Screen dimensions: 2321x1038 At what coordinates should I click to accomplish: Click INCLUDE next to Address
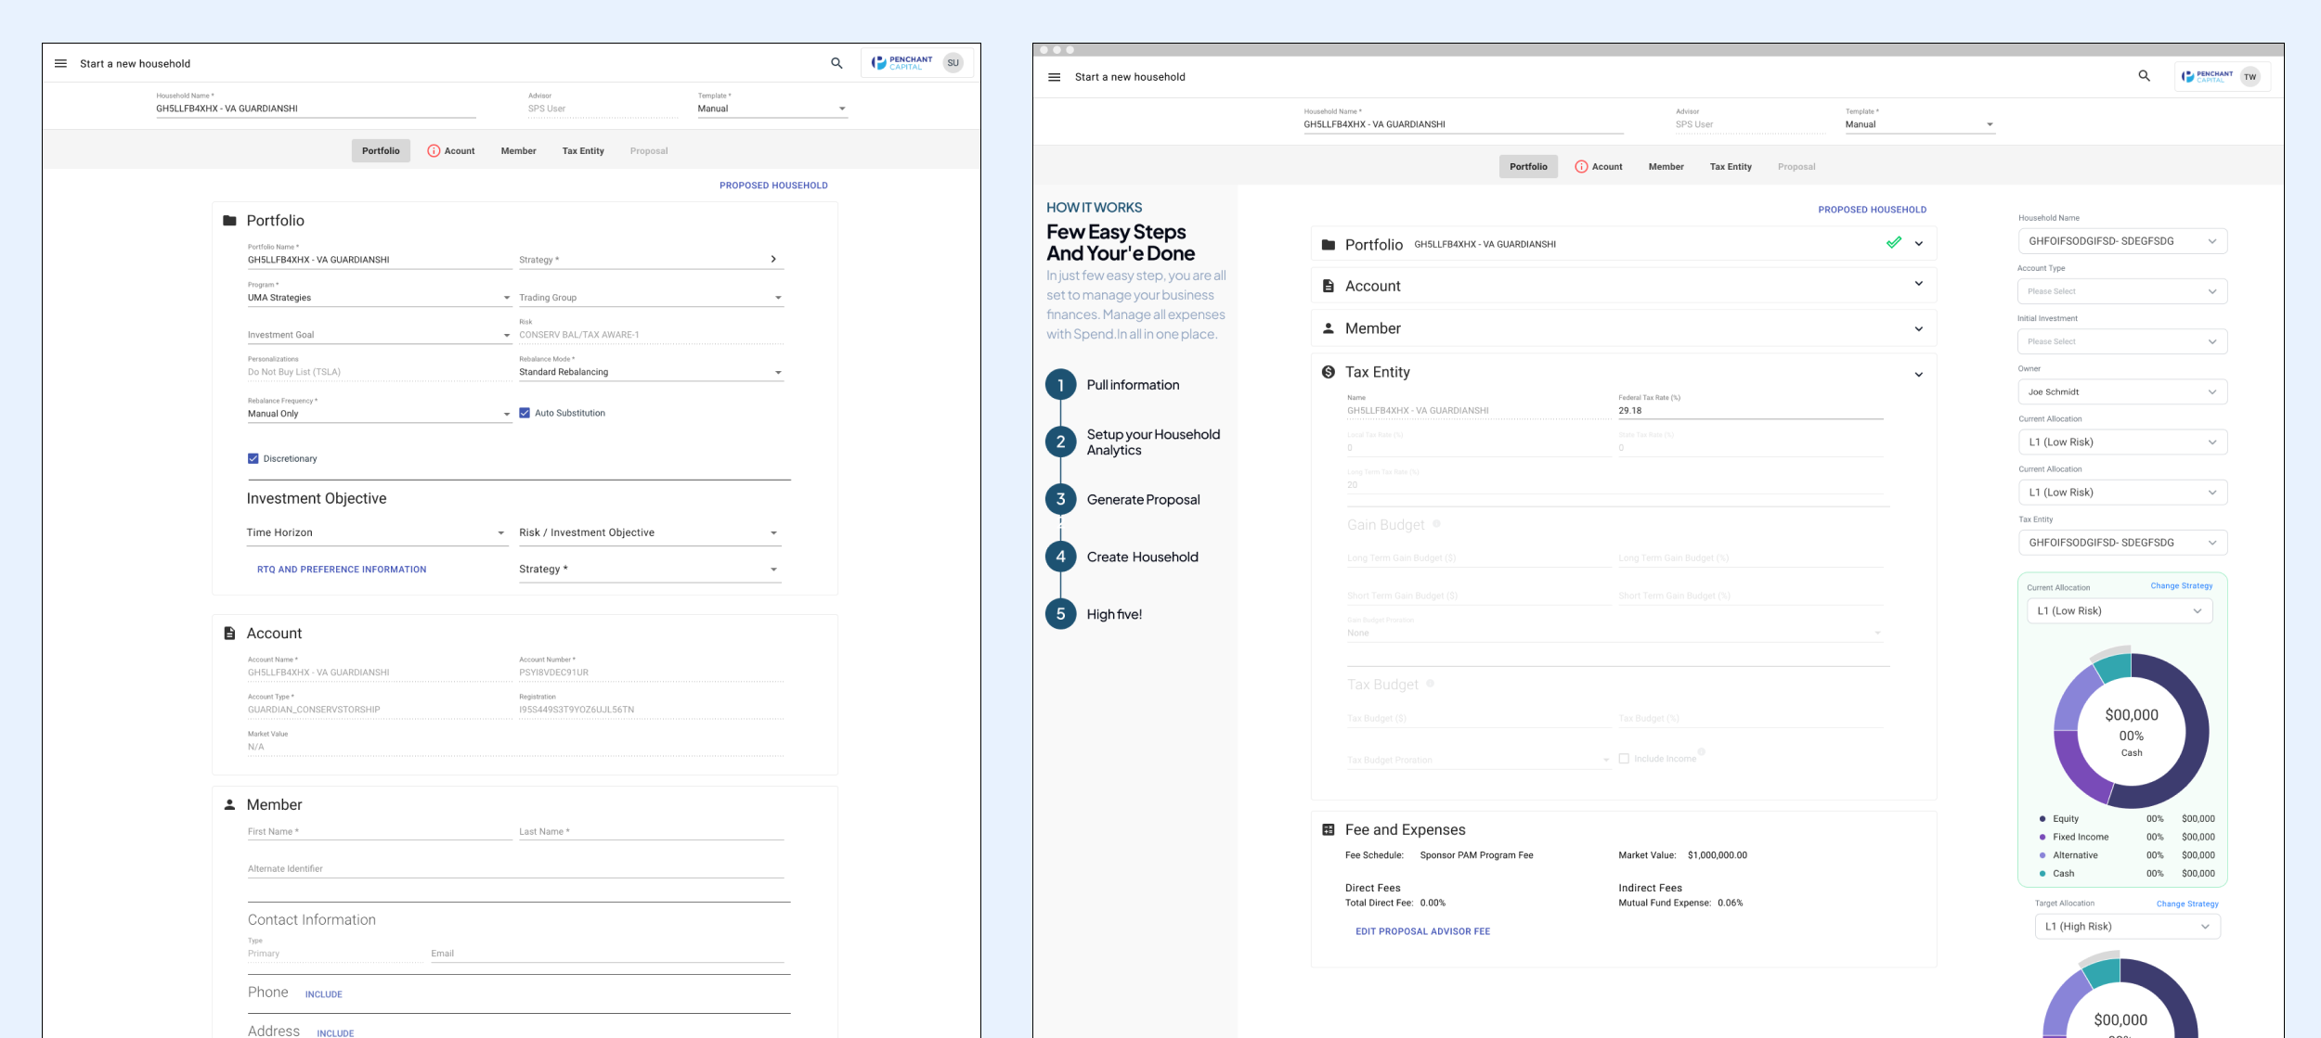335,1032
